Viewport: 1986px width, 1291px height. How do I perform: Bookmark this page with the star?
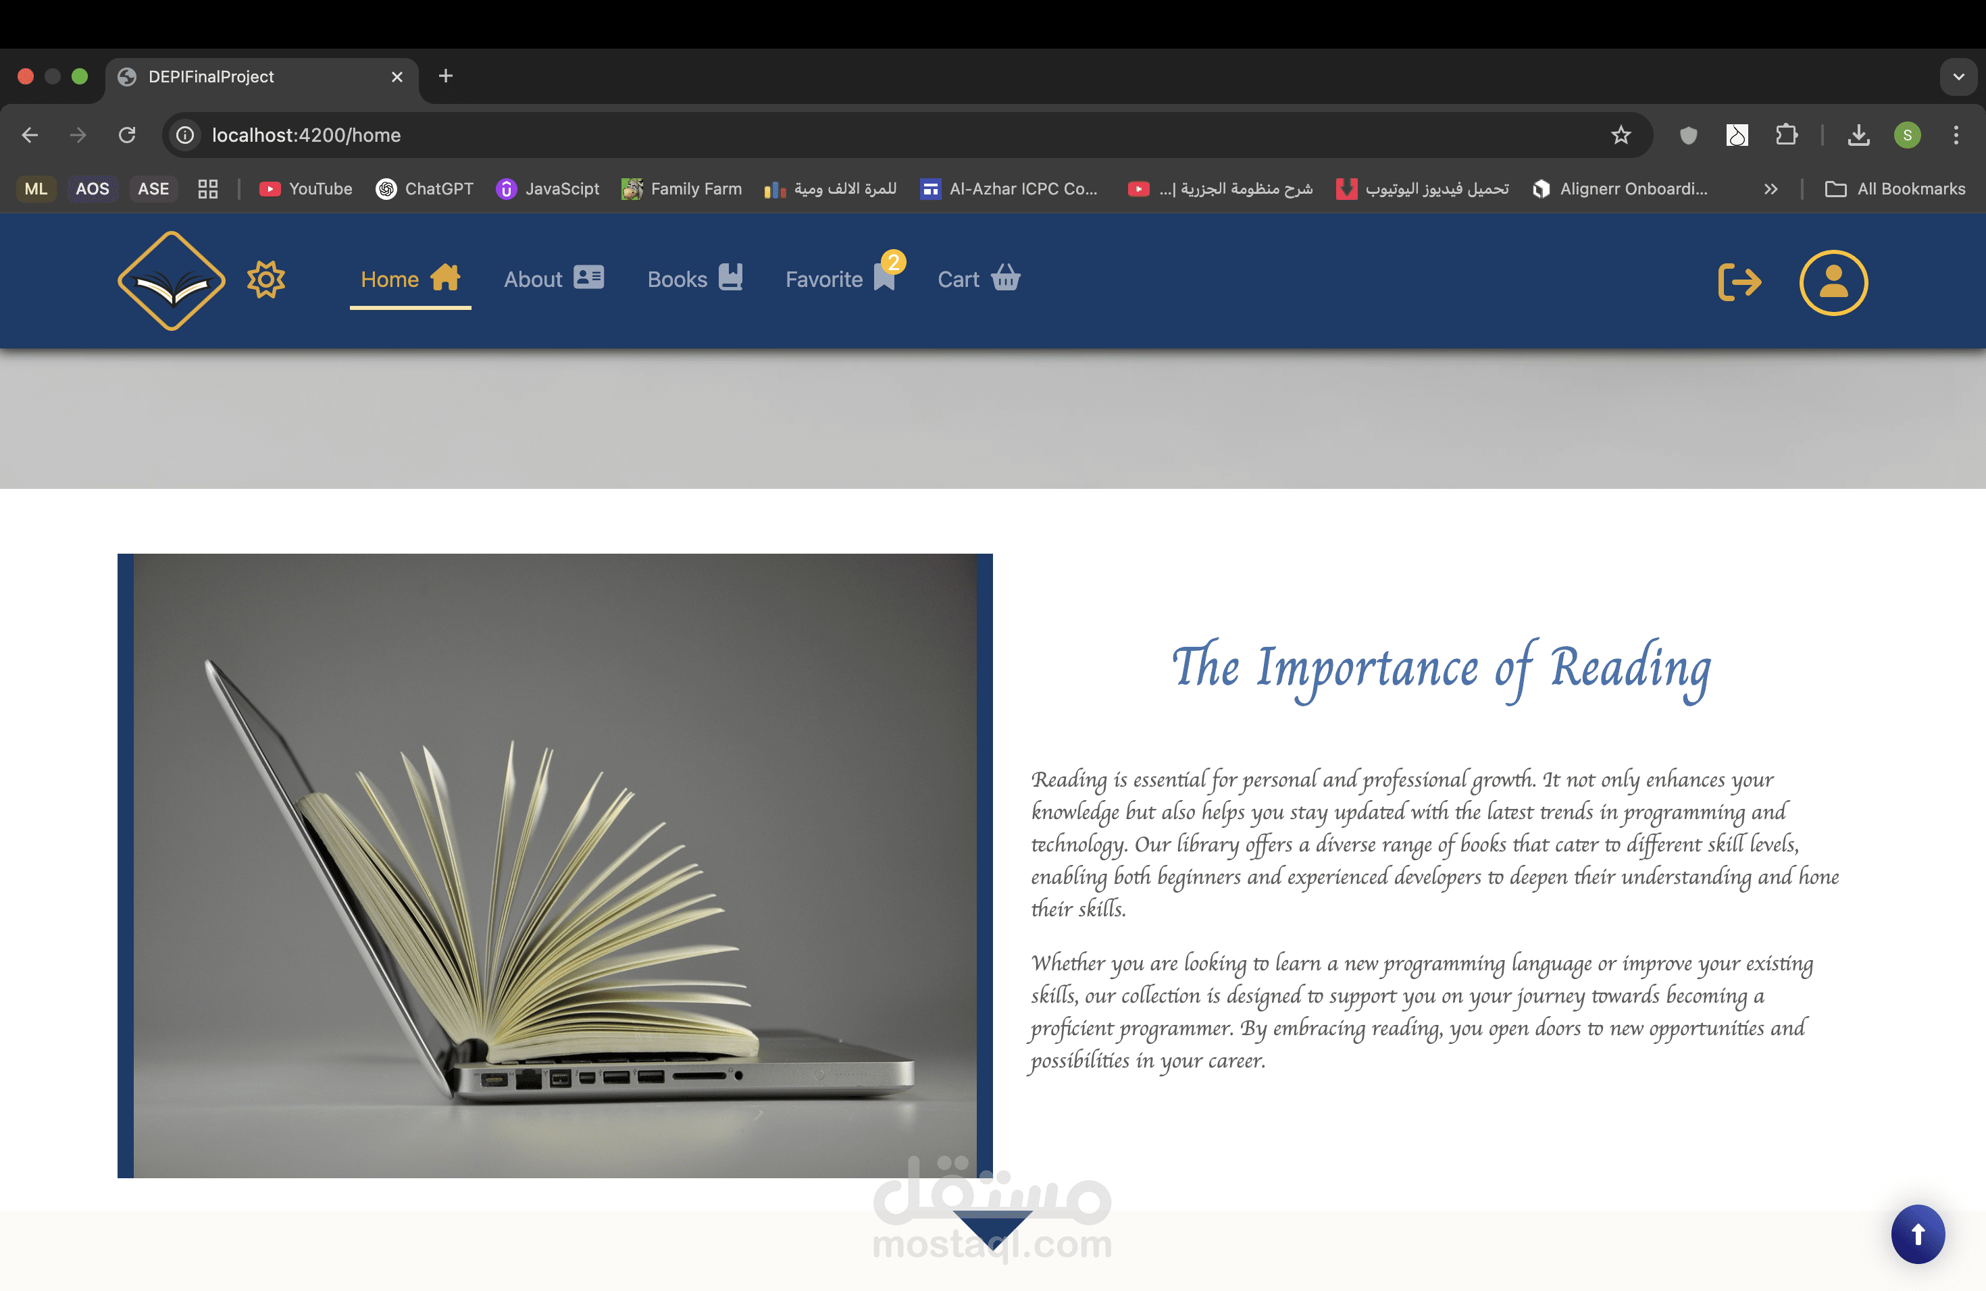coord(1621,135)
